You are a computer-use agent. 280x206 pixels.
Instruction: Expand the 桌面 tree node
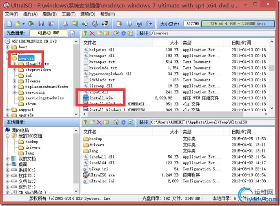pos(7,164)
